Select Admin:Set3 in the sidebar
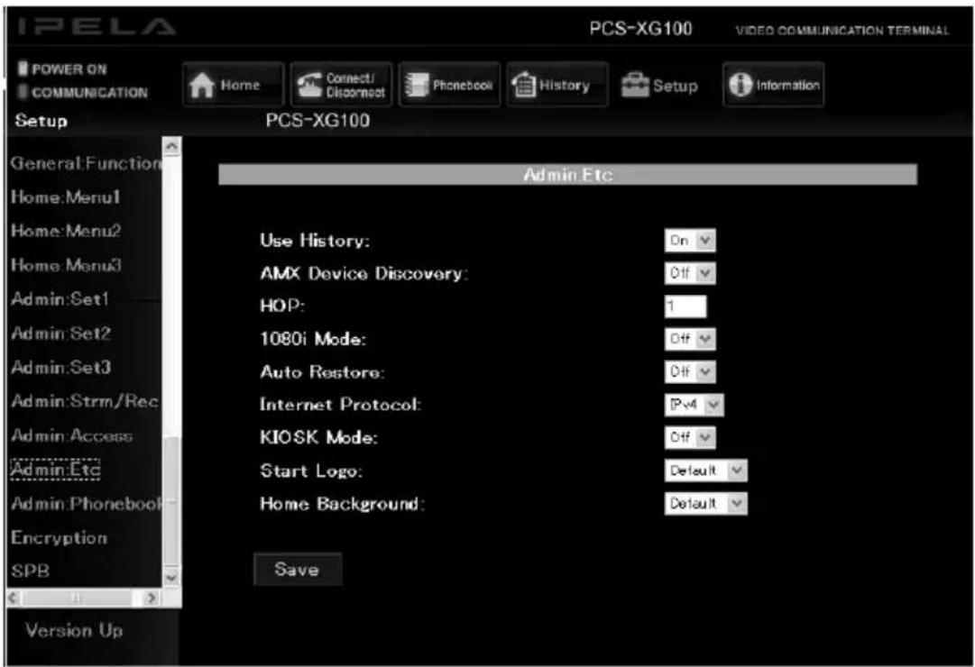The image size is (975, 667). [61, 368]
